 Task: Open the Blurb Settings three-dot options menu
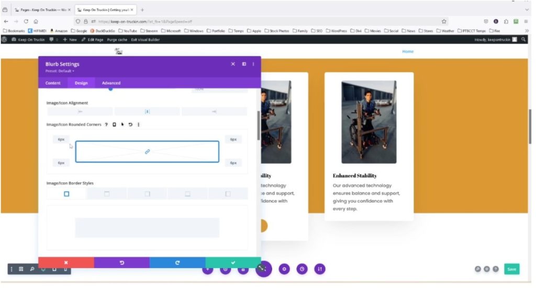click(x=253, y=64)
